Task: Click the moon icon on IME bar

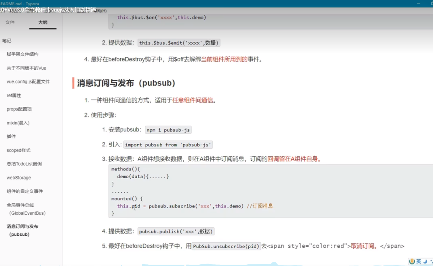Action: (425, 261)
